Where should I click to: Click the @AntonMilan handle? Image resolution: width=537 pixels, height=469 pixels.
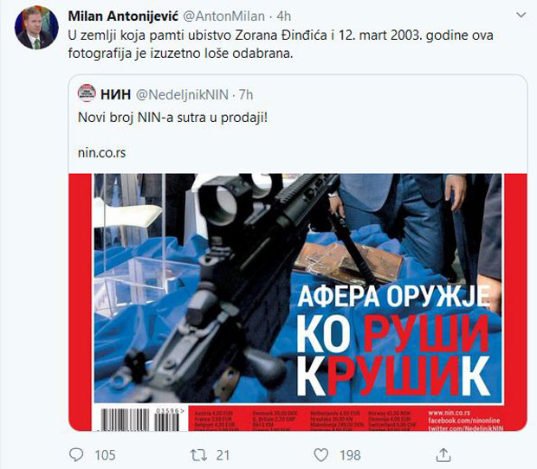point(224,16)
